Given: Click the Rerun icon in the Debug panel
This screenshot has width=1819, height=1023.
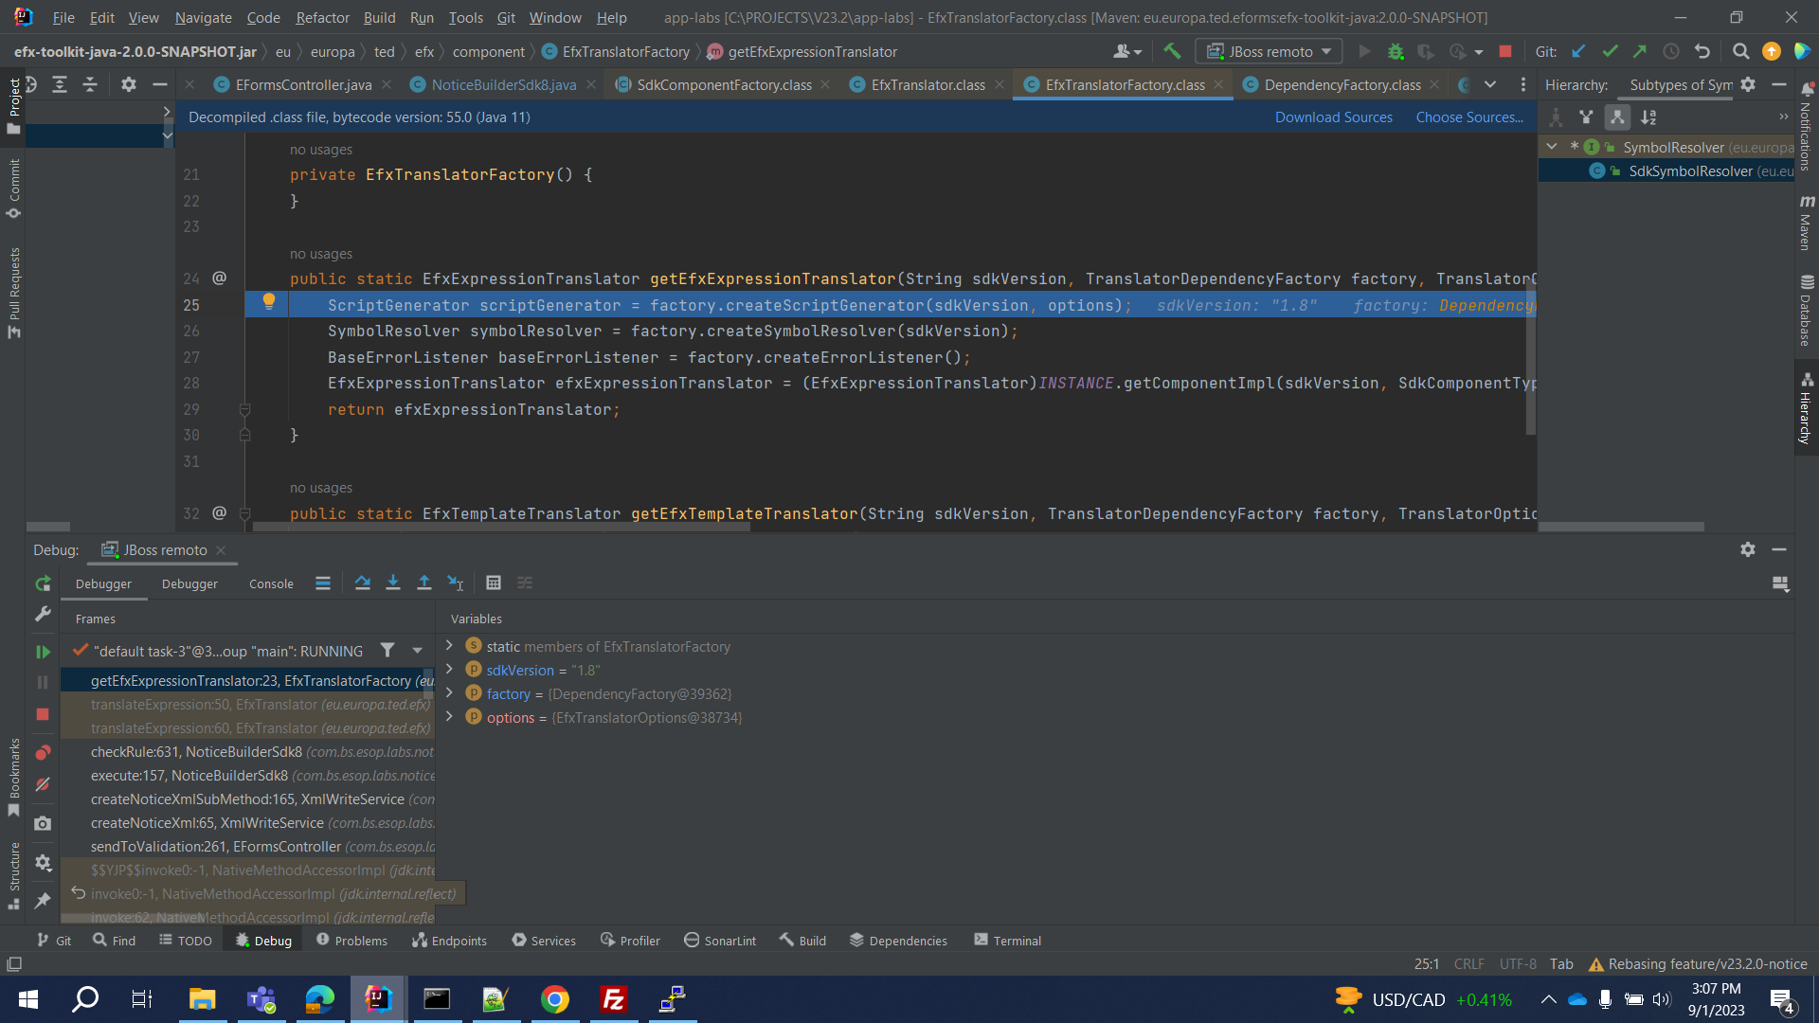Looking at the screenshot, I should pos(42,583).
